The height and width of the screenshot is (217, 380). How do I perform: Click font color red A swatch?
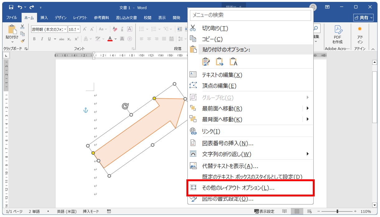[x=110, y=39]
